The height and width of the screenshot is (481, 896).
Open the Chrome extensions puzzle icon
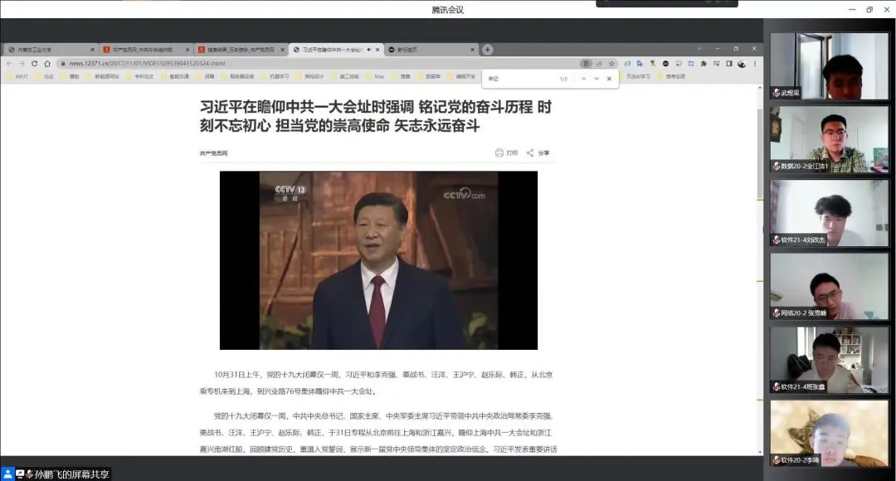[x=704, y=63]
